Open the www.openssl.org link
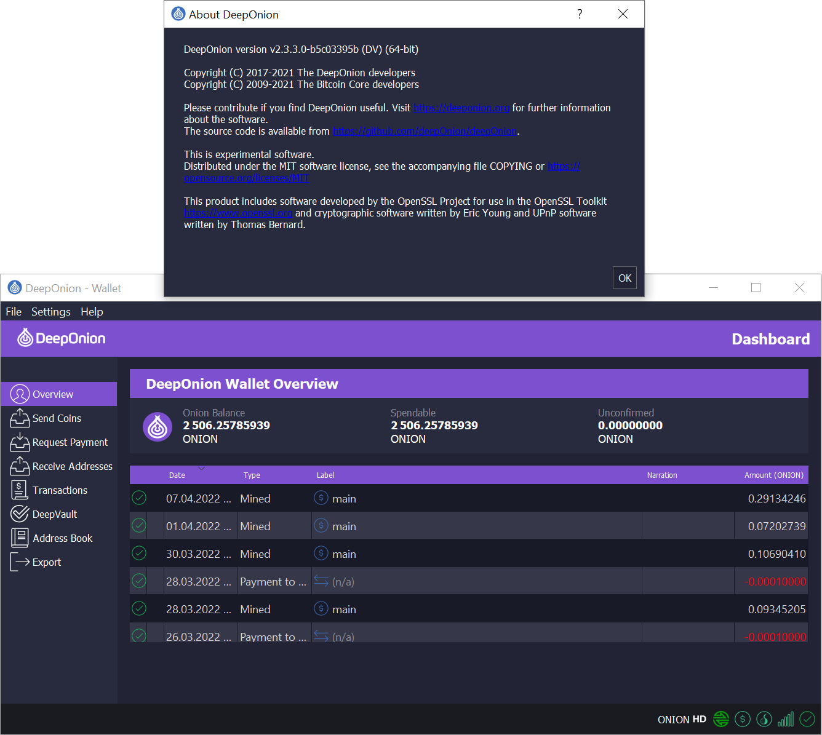 238,213
